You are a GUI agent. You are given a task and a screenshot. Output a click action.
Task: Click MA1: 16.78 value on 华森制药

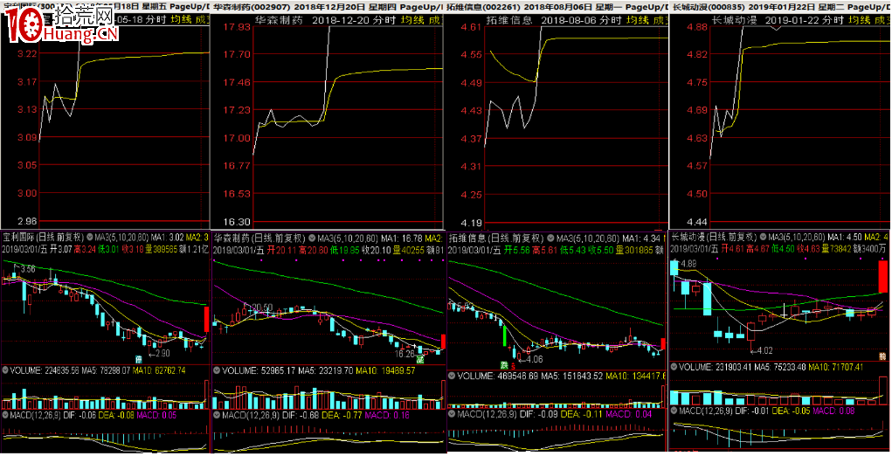401,238
